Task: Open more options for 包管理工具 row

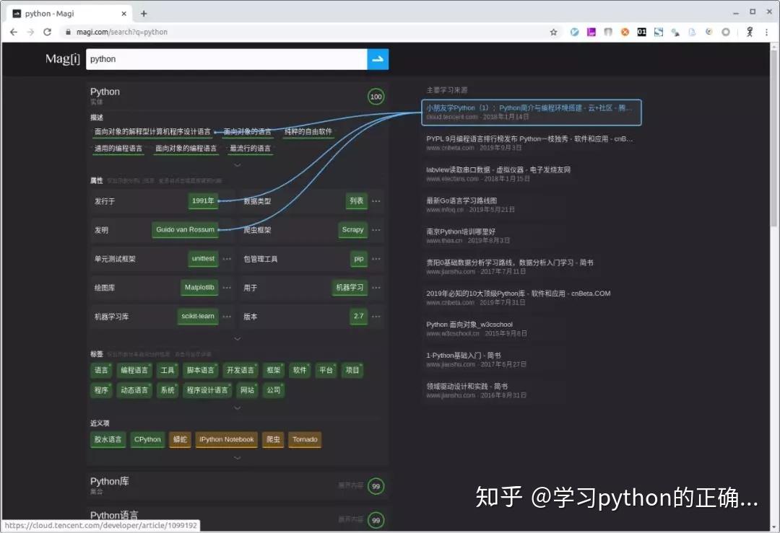Action: [x=376, y=259]
